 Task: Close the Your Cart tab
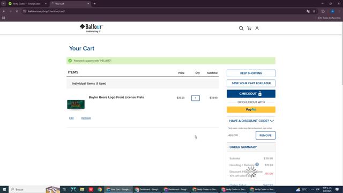pos(88,4)
